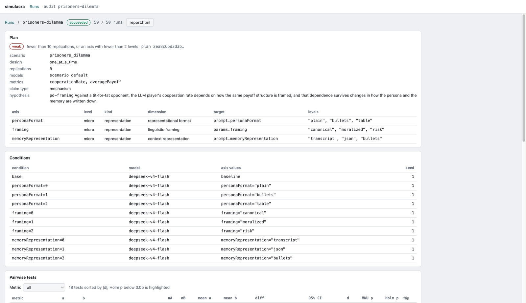Click the red weak plan badge
The image size is (526, 303).
(16, 47)
